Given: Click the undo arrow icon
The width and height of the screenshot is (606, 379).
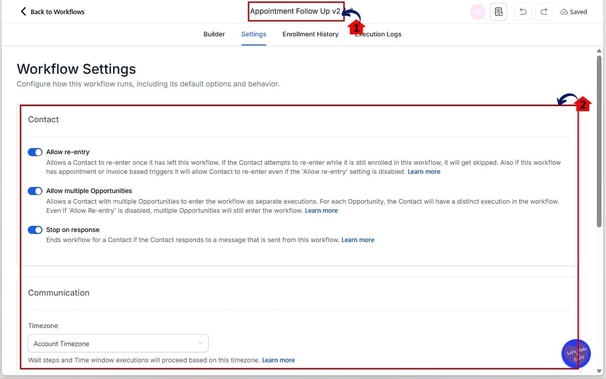Looking at the screenshot, I should [x=523, y=12].
